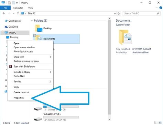
Task: Click the Desktop folder icon in Folders
Action: [x=39, y=28]
